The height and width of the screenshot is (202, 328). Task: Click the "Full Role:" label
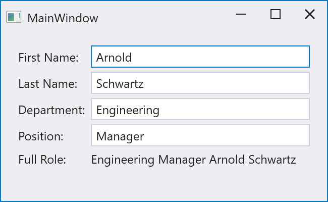point(42,160)
